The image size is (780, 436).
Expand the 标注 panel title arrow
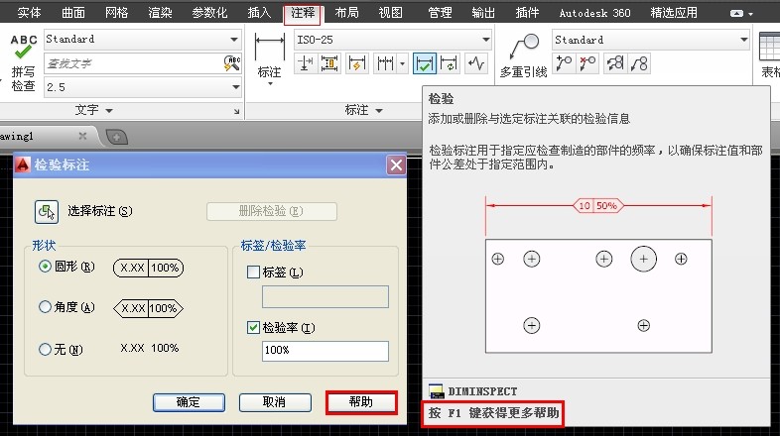pos(379,111)
